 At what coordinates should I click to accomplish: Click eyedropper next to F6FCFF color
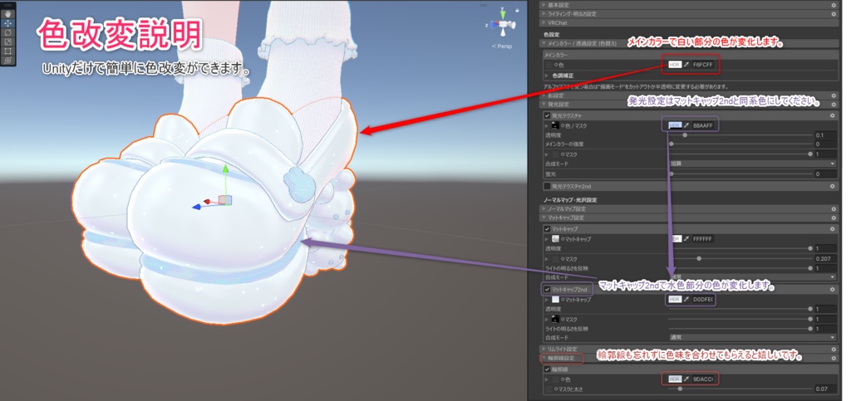coord(686,65)
